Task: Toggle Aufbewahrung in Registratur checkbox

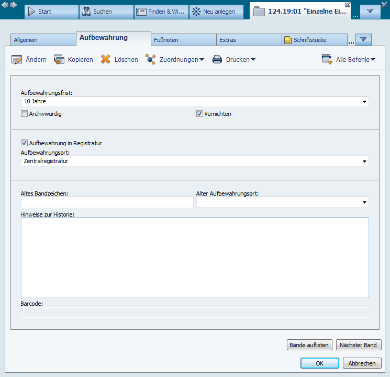Action: coord(24,143)
